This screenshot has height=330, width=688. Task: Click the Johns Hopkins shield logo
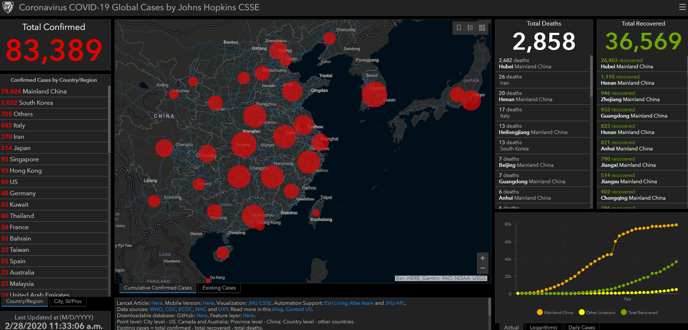(x=8, y=7)
